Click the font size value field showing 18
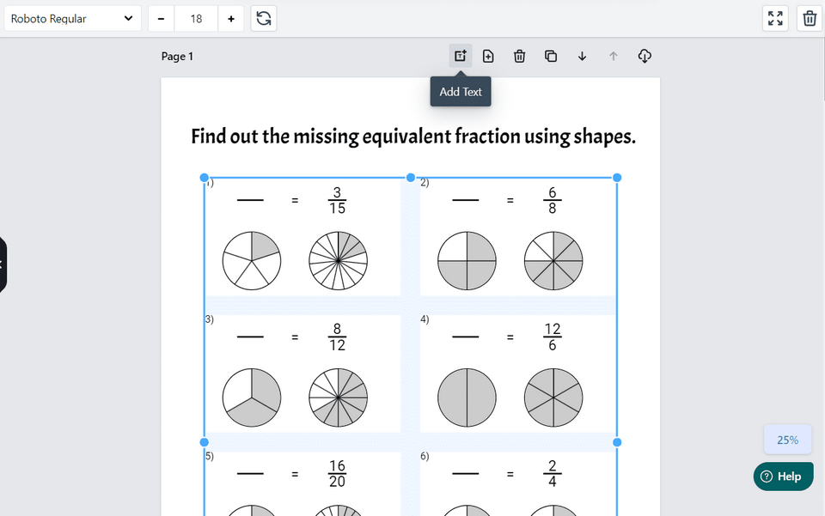 196,18
